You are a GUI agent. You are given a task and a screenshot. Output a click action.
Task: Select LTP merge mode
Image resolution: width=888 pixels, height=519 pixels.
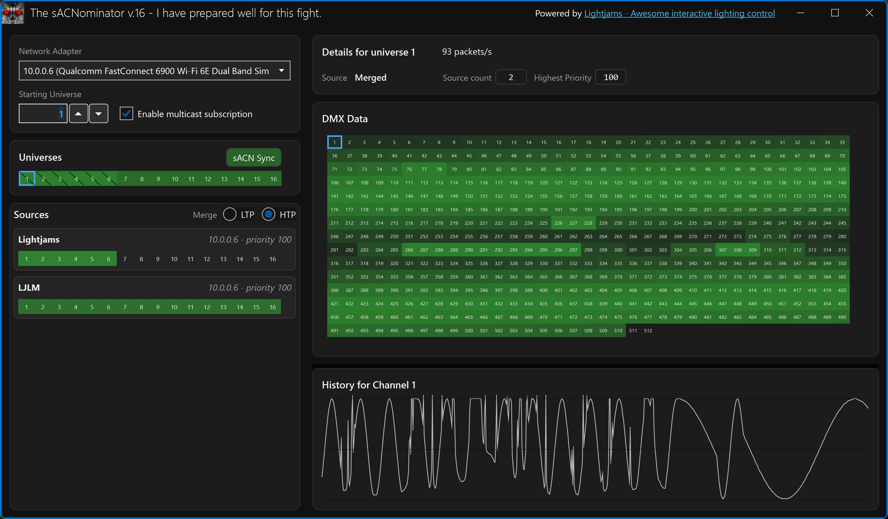pos(230,214)
